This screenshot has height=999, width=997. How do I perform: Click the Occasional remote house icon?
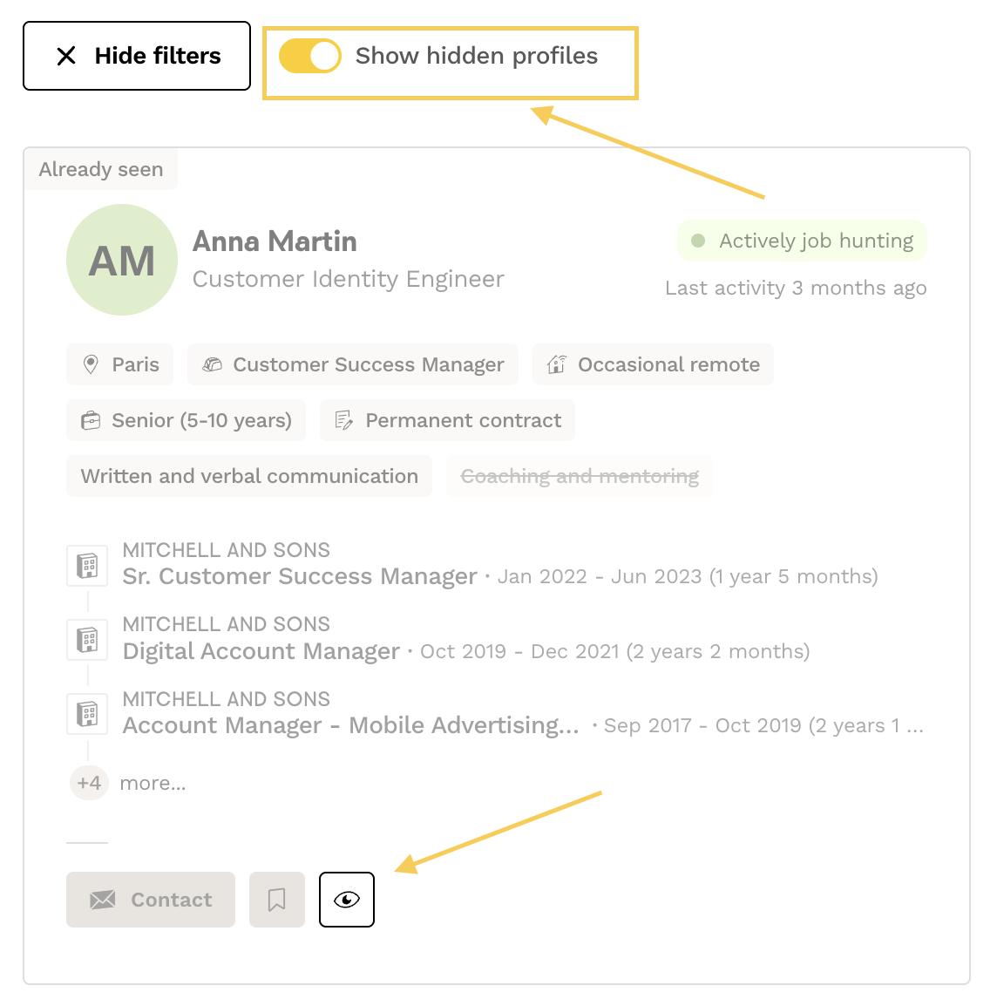coord(557,364)
